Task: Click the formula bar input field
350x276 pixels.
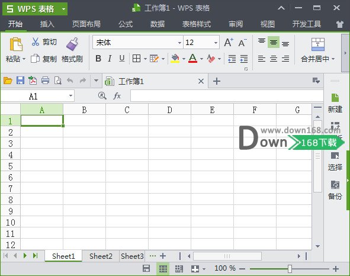Action: 227,96
